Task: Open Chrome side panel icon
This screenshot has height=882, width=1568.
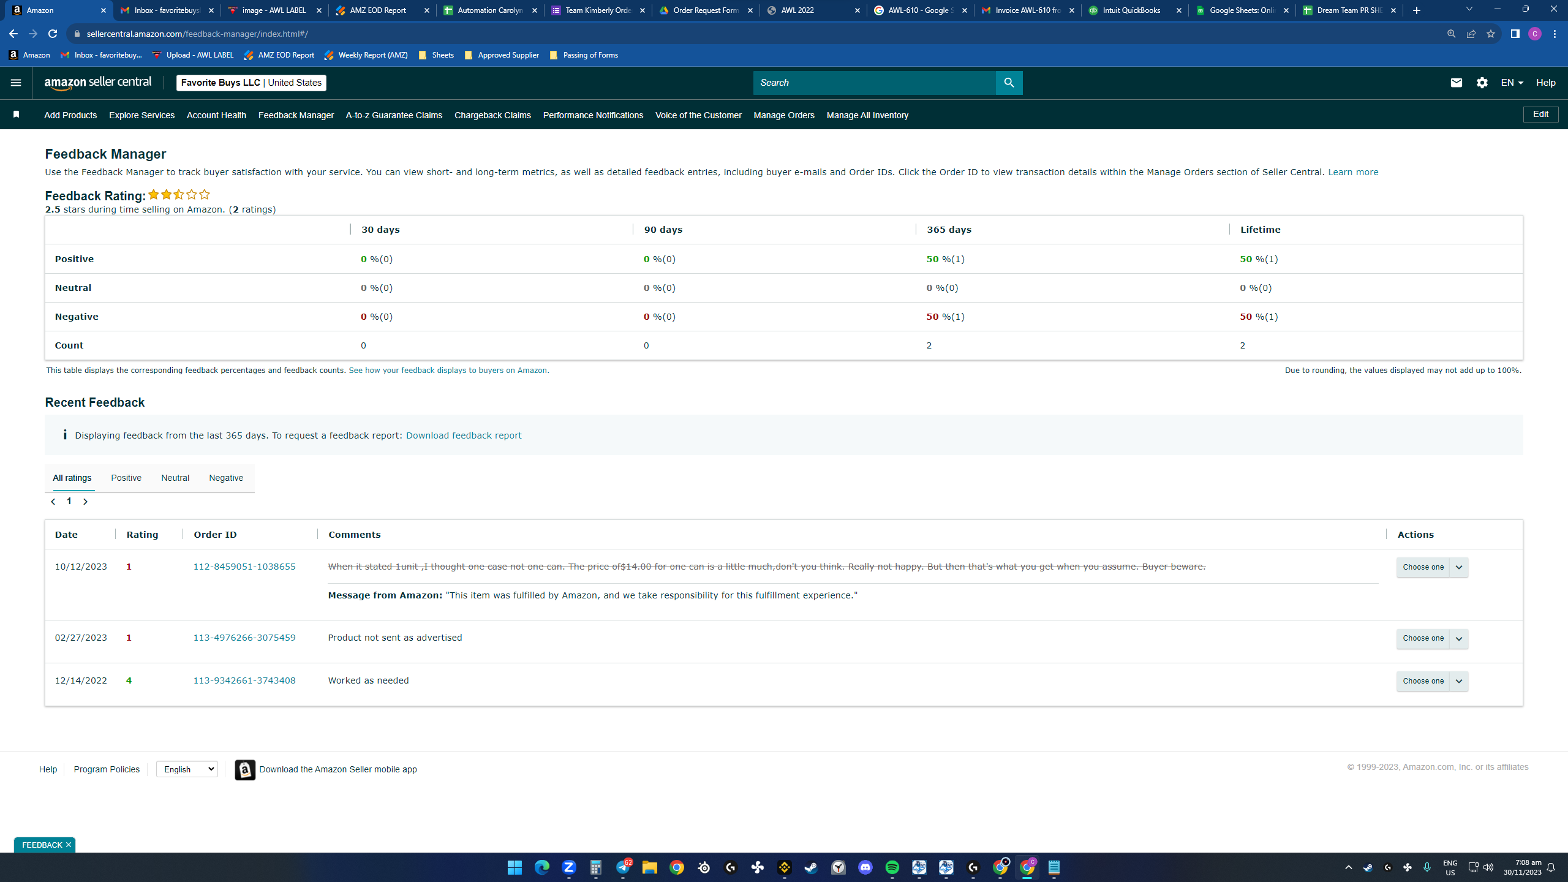Action: (1515, 34)
